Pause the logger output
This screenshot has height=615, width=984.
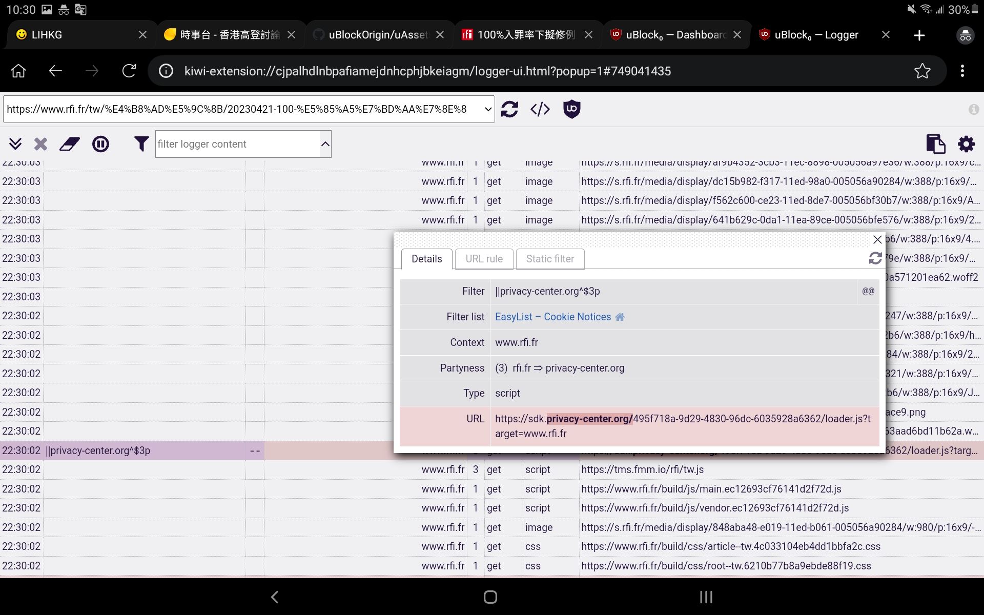coord(100,144)
